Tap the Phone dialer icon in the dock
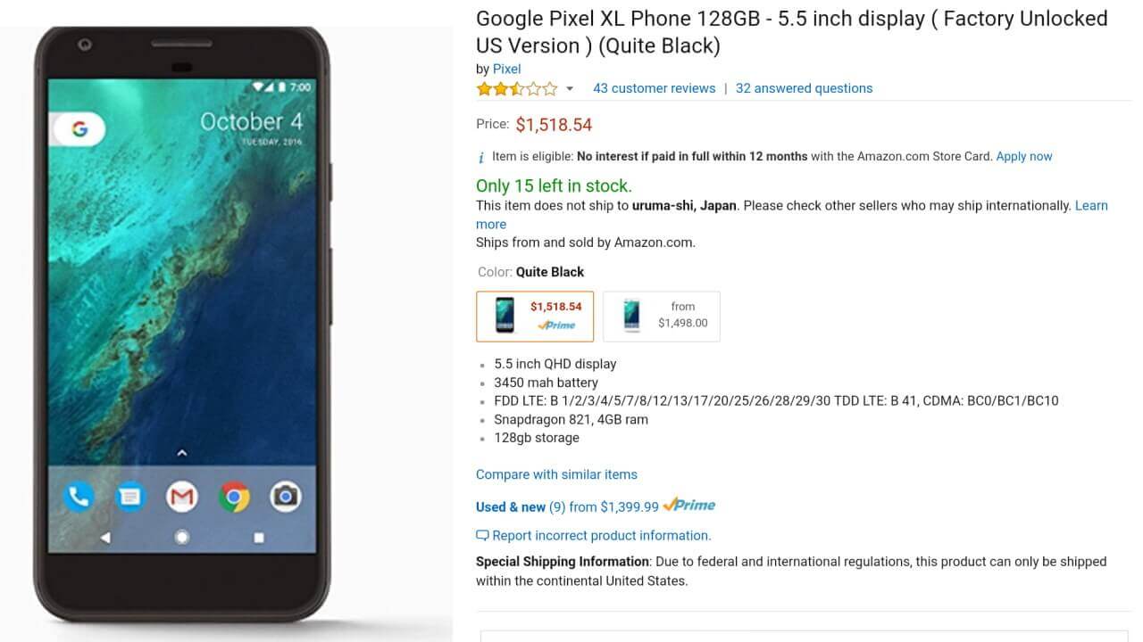The image size is (1143, 642). click(79, 497)
